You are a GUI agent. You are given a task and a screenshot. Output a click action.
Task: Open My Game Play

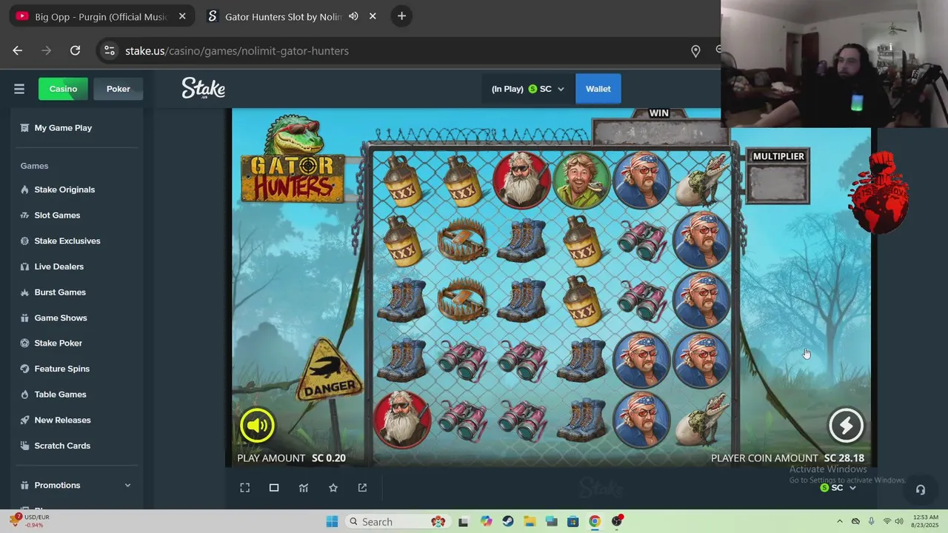click(x=63, y=128)
